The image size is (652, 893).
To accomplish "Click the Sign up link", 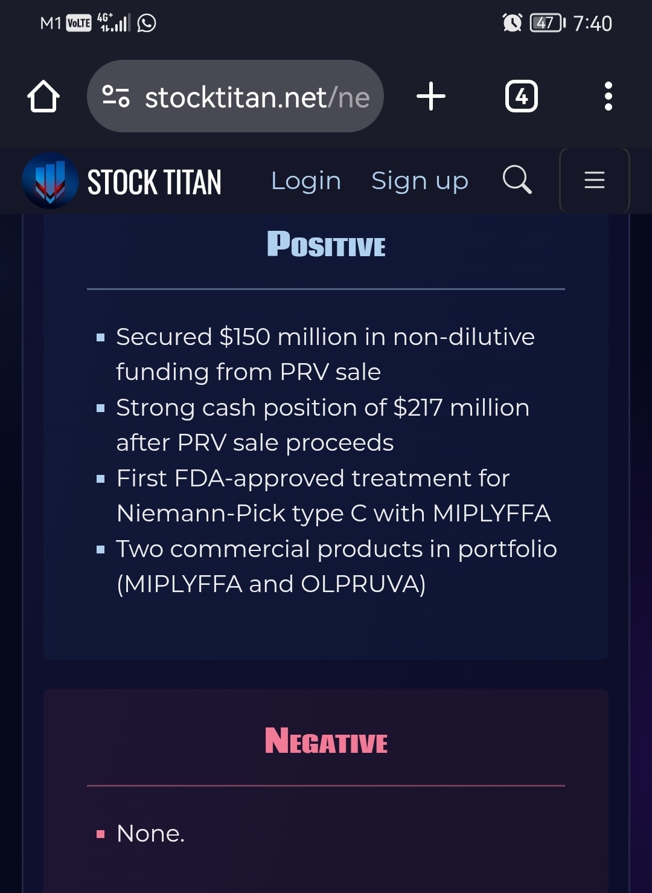I will (x=420, y=181).
